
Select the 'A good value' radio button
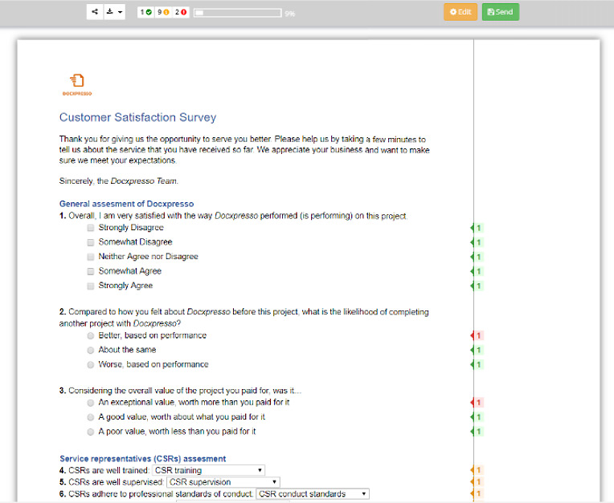(x=91, y=417)
